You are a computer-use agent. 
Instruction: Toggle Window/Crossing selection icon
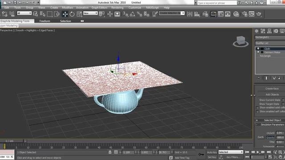point(57,14)
